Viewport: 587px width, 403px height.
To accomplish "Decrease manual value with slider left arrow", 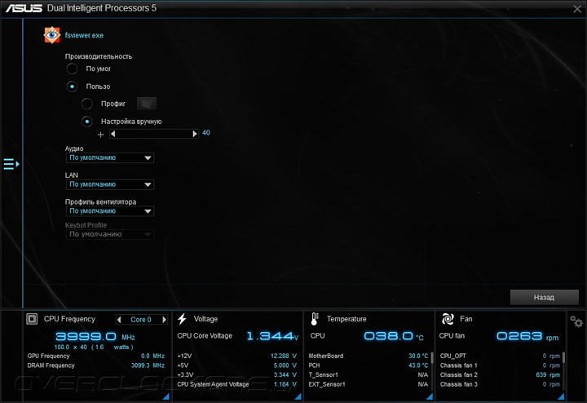I will pos(113,134).
